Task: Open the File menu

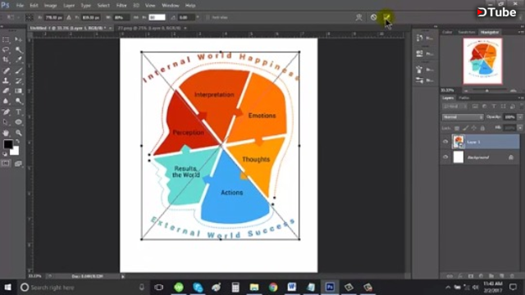Action: click(x=20, y=6)
